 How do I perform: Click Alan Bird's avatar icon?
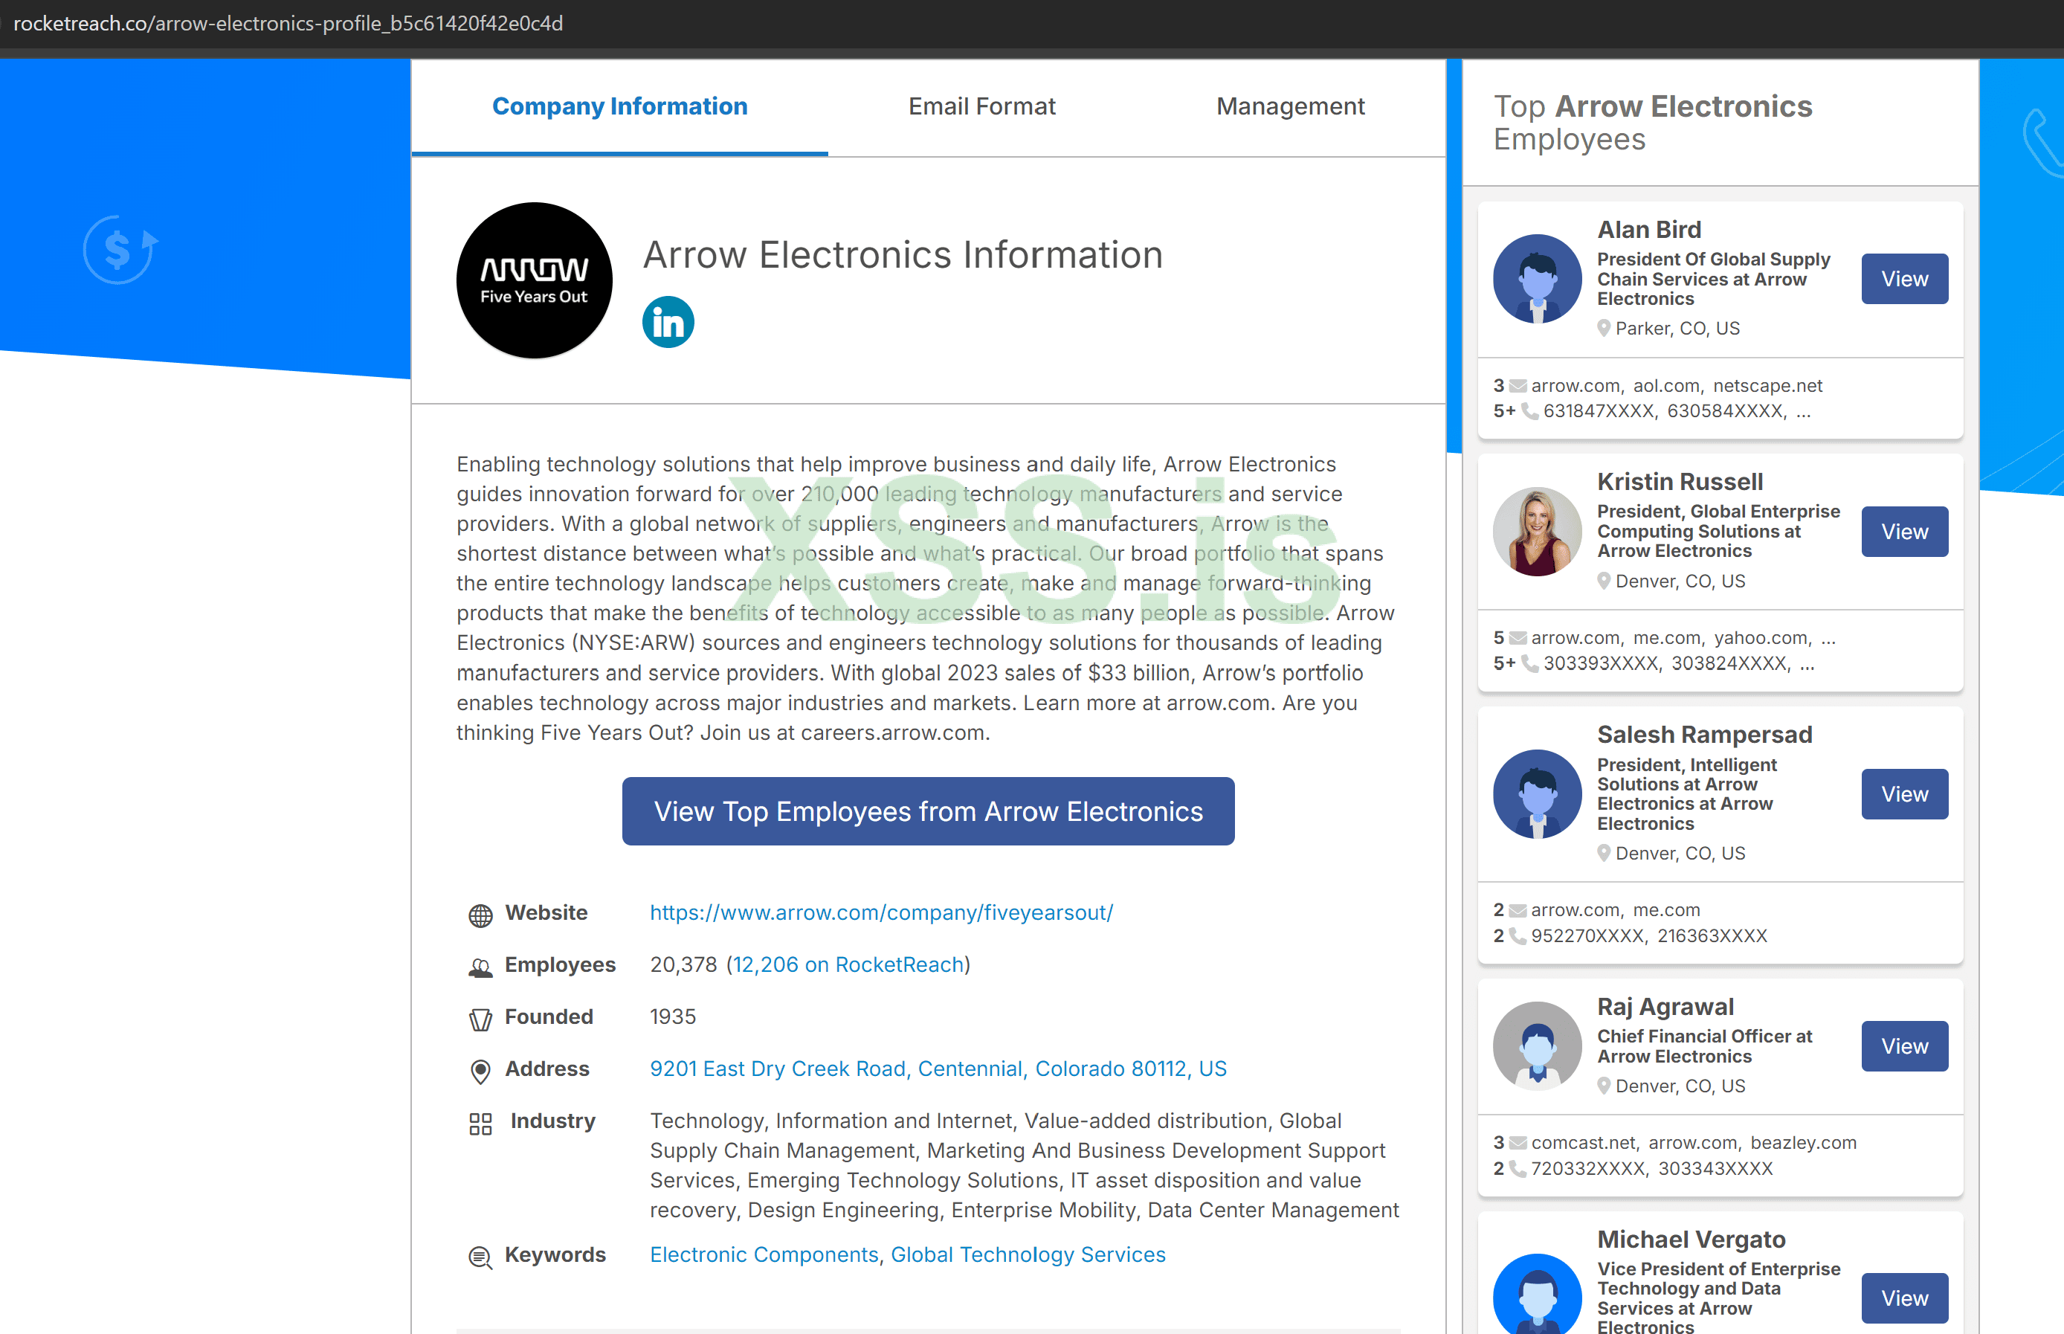[x=1538, y=279]
